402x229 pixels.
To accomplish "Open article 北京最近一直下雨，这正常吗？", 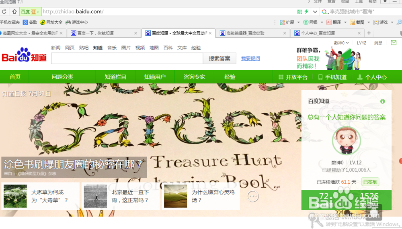I will pos(121,196).
